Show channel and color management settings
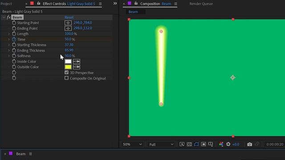Viewport: 285px width, 160px height. point(221,144)
